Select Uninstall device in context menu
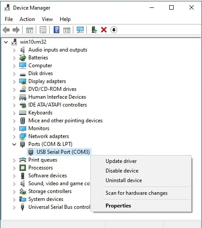 [x=124, y=180]
